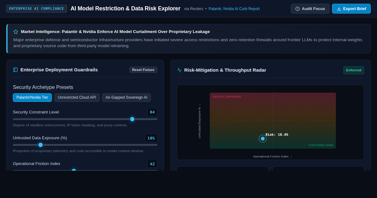Select the Air-Gapped Sovereign AI preset
Viewport: 377px width, 198px height.
[126, 97]
